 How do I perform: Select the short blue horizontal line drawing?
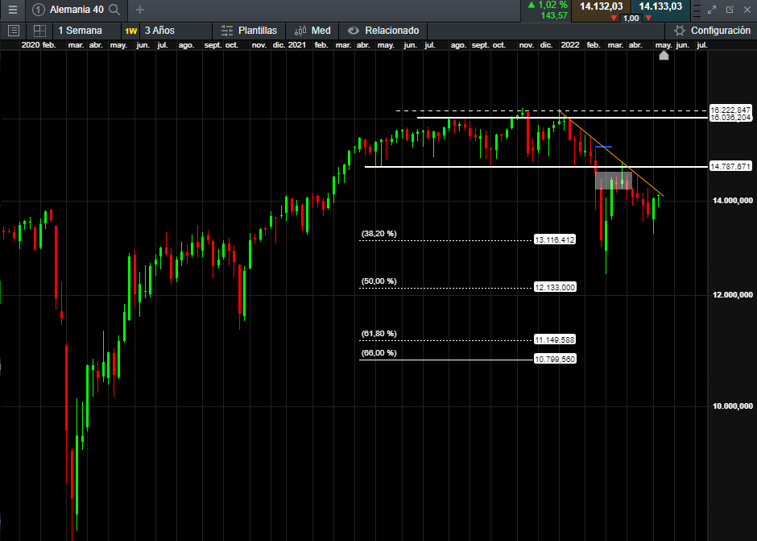[603, 147]
